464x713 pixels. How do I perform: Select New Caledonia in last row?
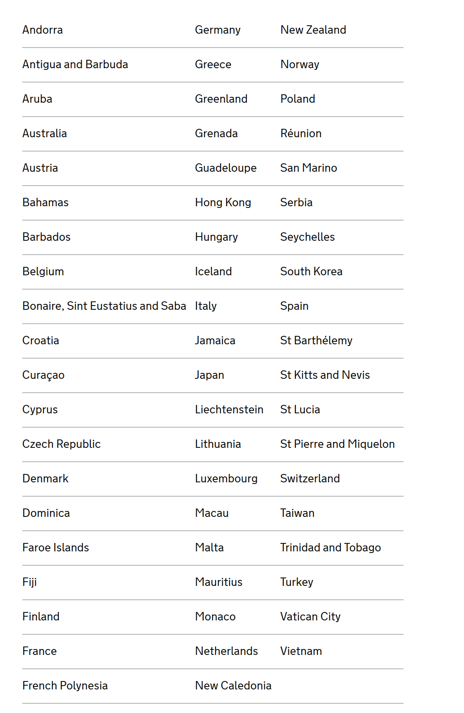[233, 686]
